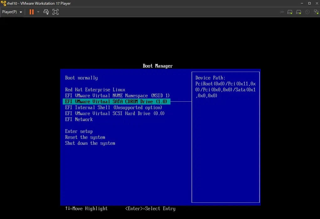Enter full screen mode
320x219 pixels.
pyautogui.click(x=55, y=12)
